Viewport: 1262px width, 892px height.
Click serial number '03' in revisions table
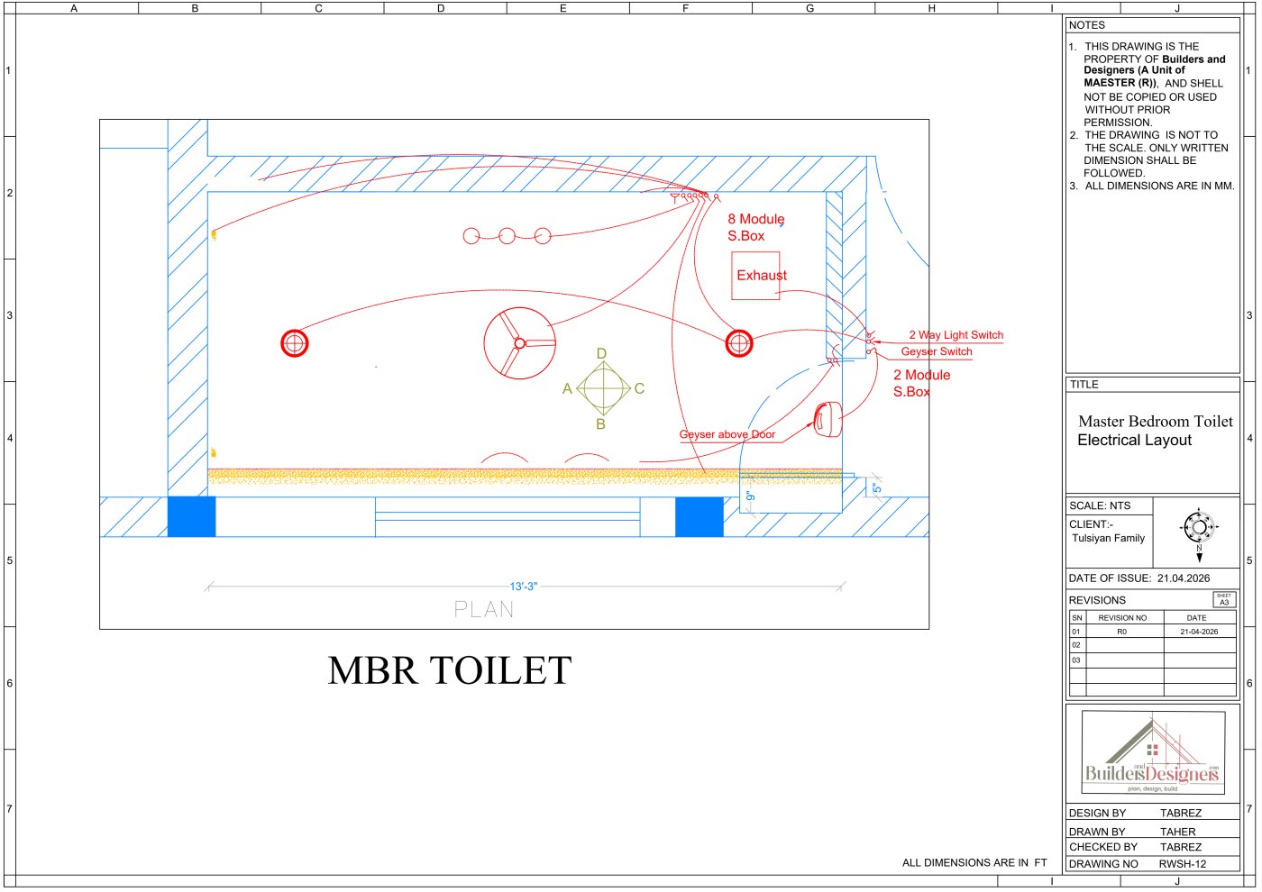pyautogui.click(x=1075, y=660)
